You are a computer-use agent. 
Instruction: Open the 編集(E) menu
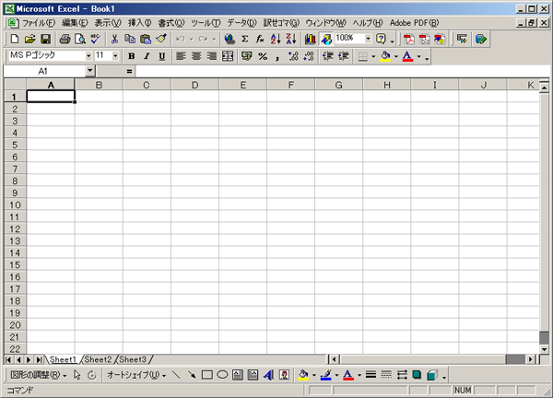pos(75,23)
